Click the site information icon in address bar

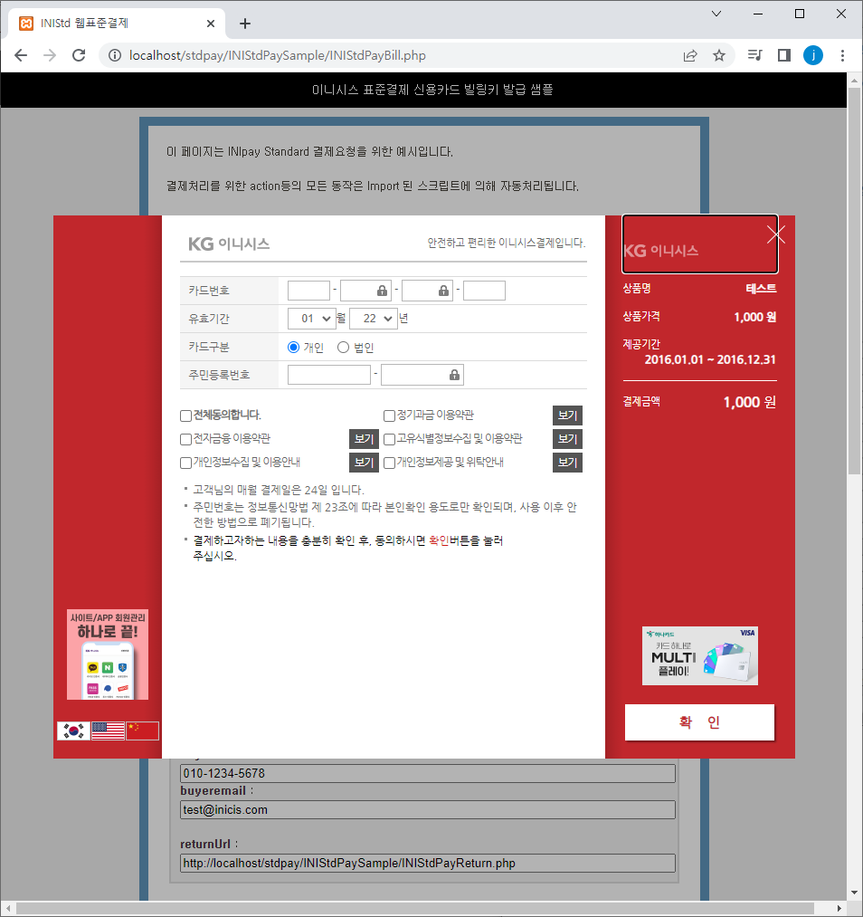pyautogui.click(x=115, y=55)
